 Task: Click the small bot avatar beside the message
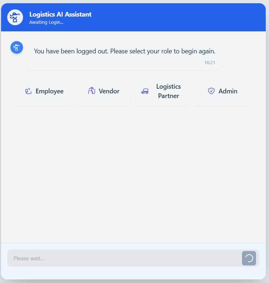pyautogui.click(x=17, y=48)
